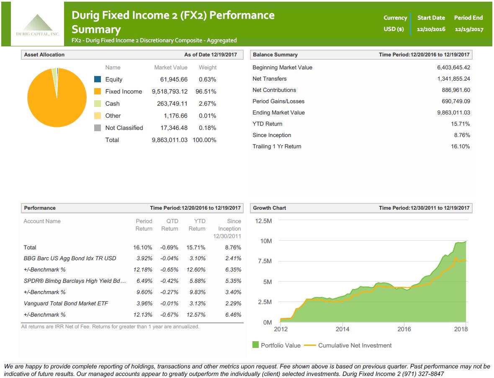Screen dimensions: 494x378
Task: Click the BBG Barc period return 3.92%
Action: click(144, 258)
